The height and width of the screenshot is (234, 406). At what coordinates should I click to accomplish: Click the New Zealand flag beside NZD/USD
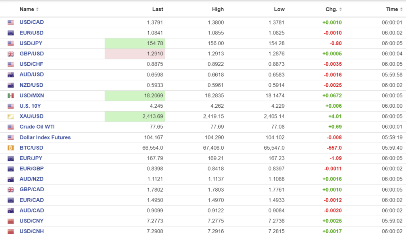pos(11,85)
